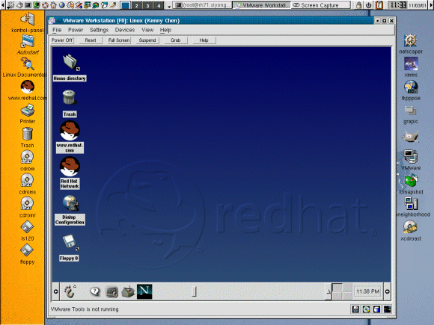This screenshot has height=325, width=434.
Task: Open the cdrom disc icon
Action: (x=27, y=157)
